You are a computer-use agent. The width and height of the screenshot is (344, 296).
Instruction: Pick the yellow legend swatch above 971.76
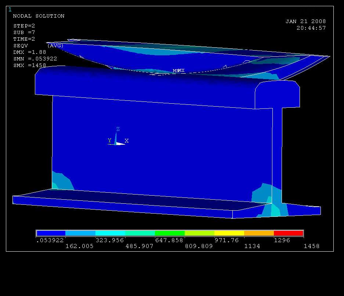pos(229,233)
